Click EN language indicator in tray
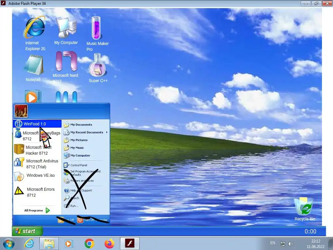Viewport: 333px width, 250px height. 273,243
